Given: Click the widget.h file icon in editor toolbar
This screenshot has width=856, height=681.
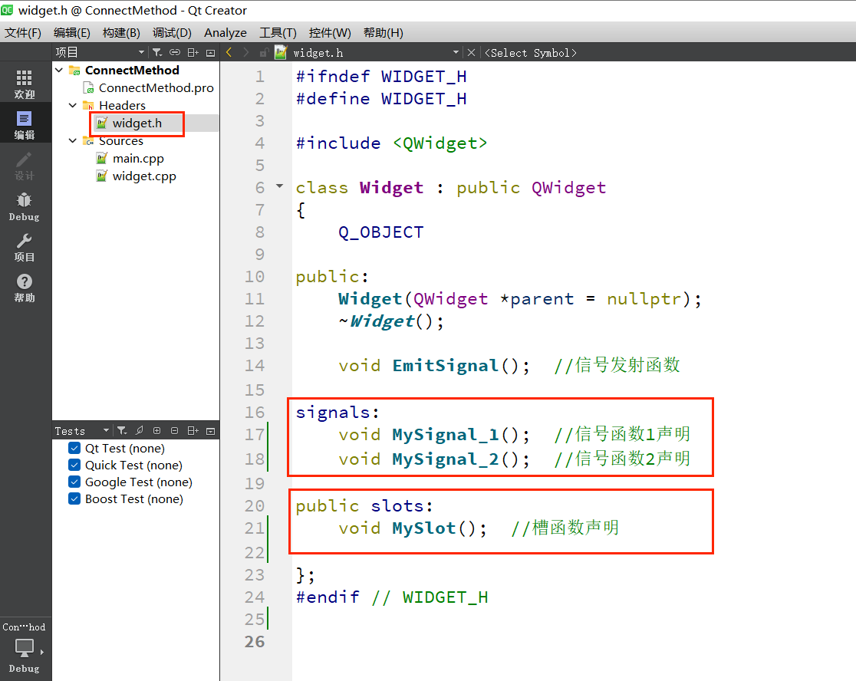Looking at the screenshot, I should [x=281, y=52].
